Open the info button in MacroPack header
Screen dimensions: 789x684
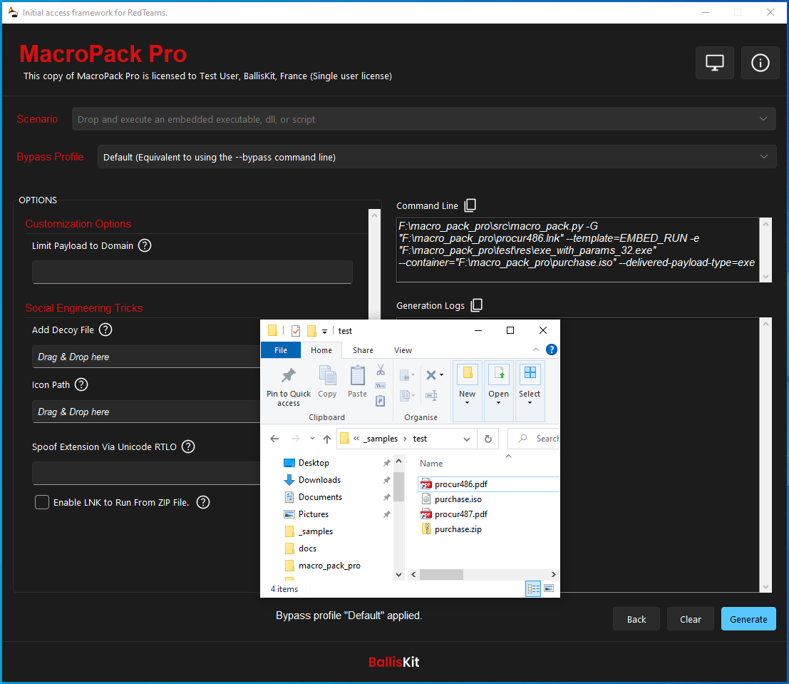click(x=760, y=63)
